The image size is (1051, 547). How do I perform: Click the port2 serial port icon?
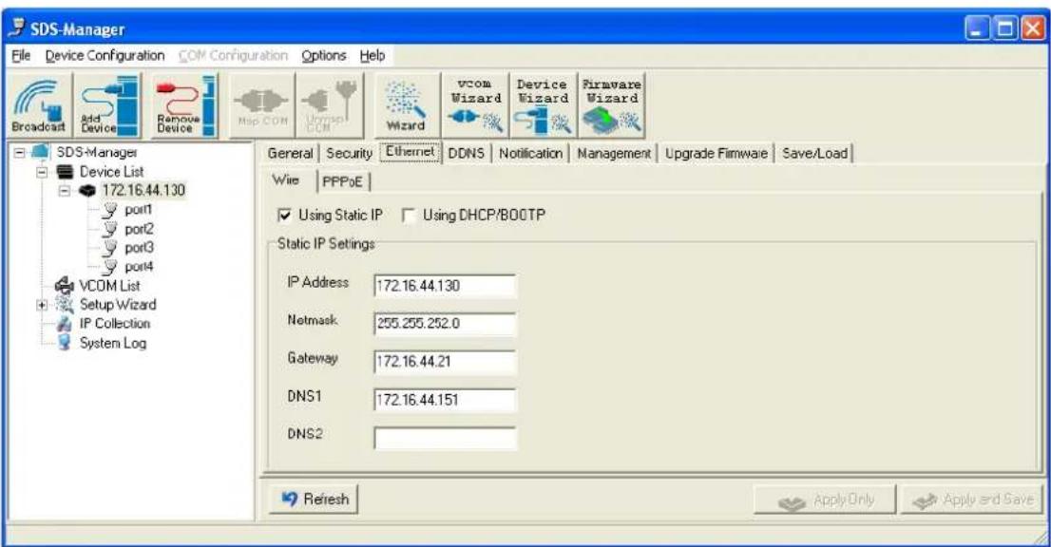pyautogui.click(x=110, y=229)
